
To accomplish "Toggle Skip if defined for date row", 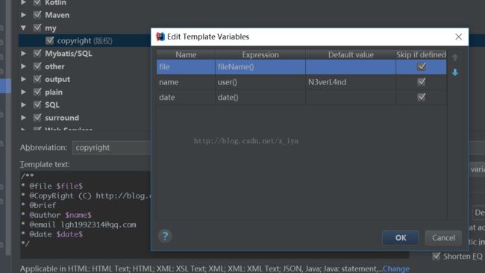I will coord(422,97).
